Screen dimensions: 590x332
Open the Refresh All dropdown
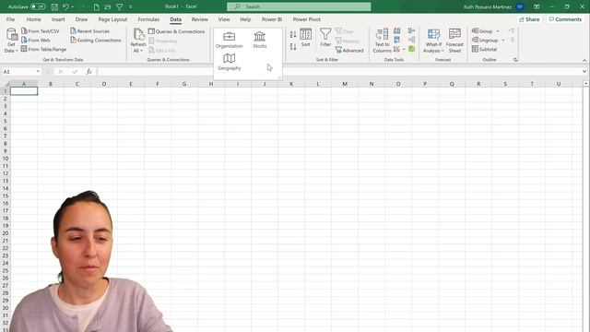(x=138, y=41)
